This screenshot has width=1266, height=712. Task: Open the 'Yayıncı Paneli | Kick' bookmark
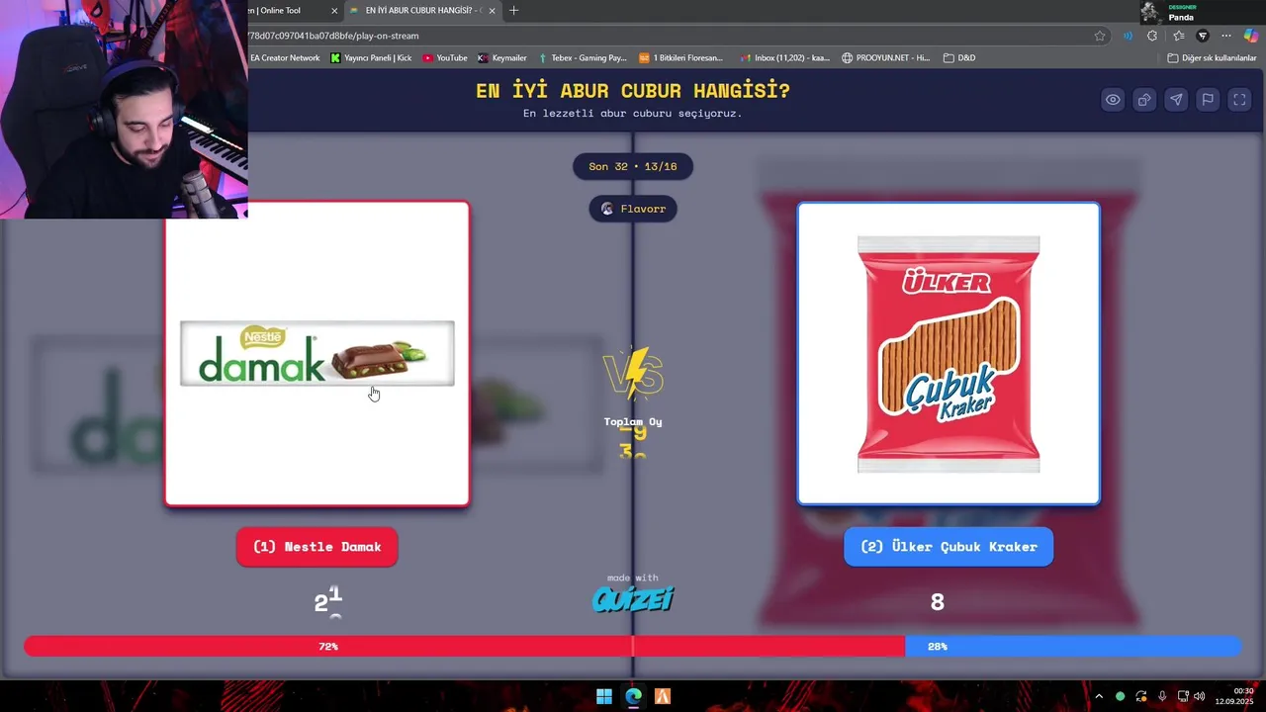(x=371, y=58)
